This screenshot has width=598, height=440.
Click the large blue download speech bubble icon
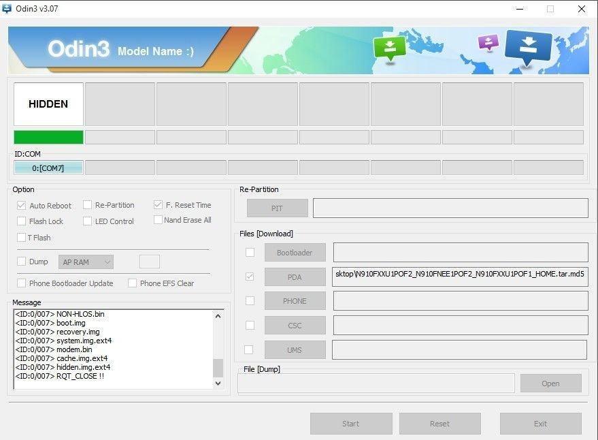pos(528,48)
